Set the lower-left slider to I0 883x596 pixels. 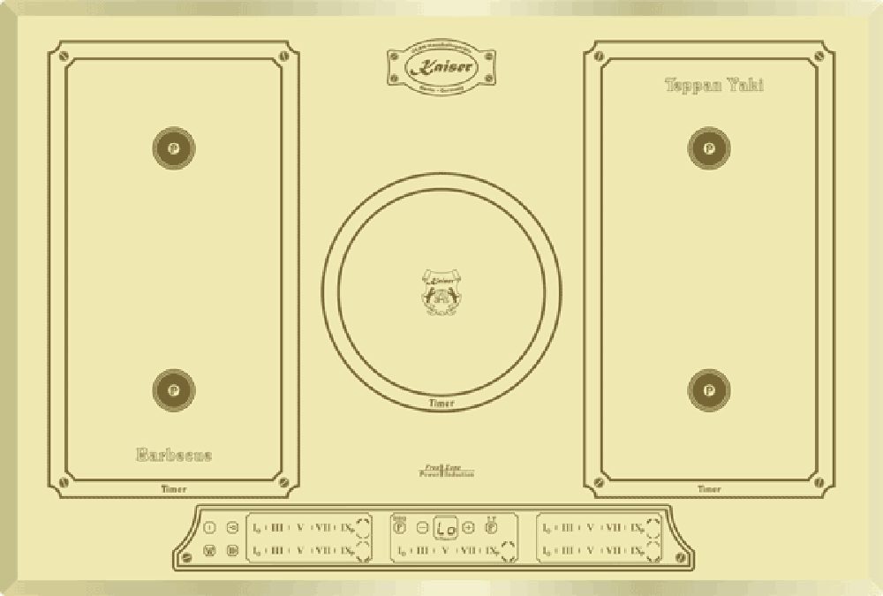(x=256, y=550)
